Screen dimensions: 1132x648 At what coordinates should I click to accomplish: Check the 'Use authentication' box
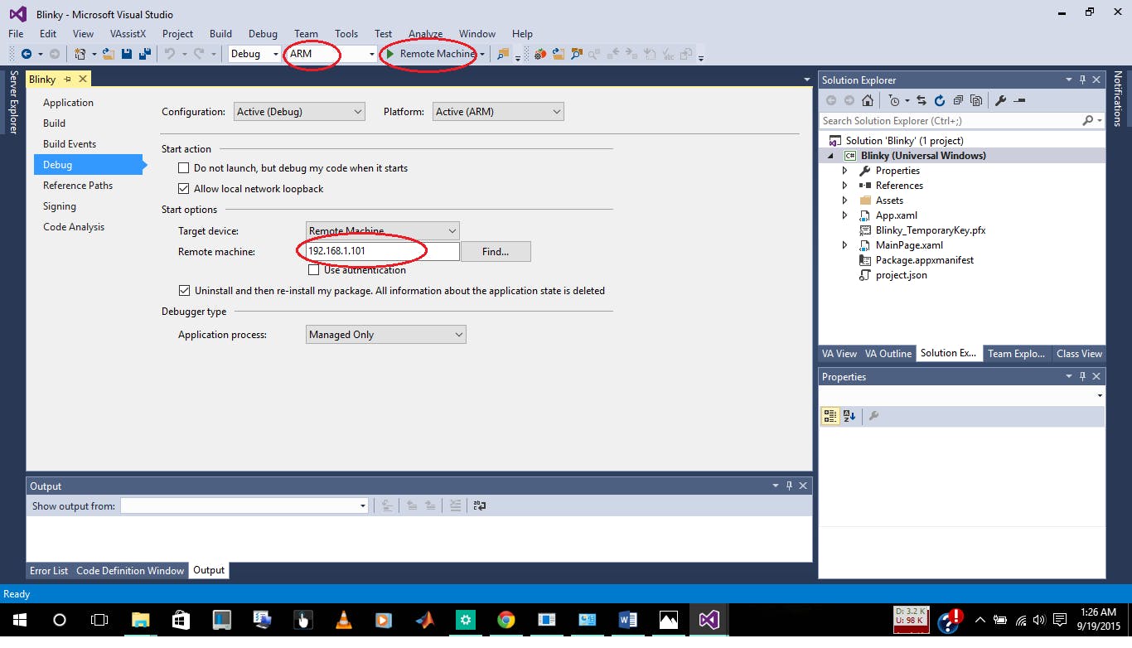(x=313, y=270)
